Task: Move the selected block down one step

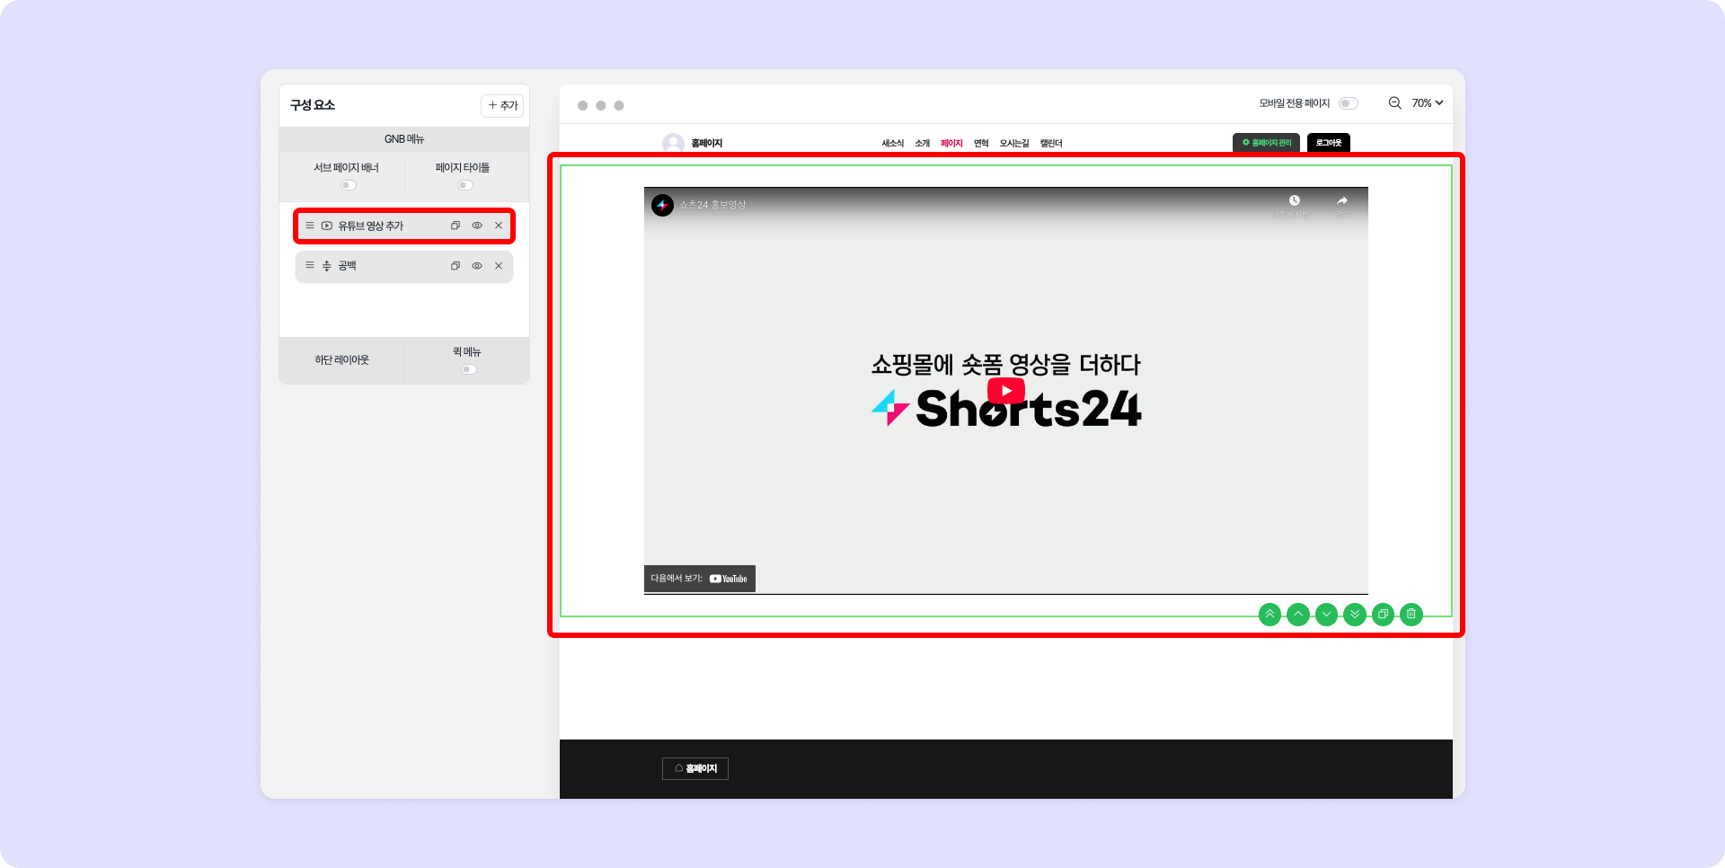Action: click(1326, 615)
